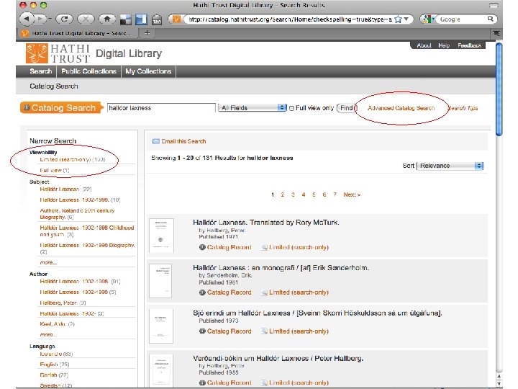Filter by language English (25)

point(54,365)
